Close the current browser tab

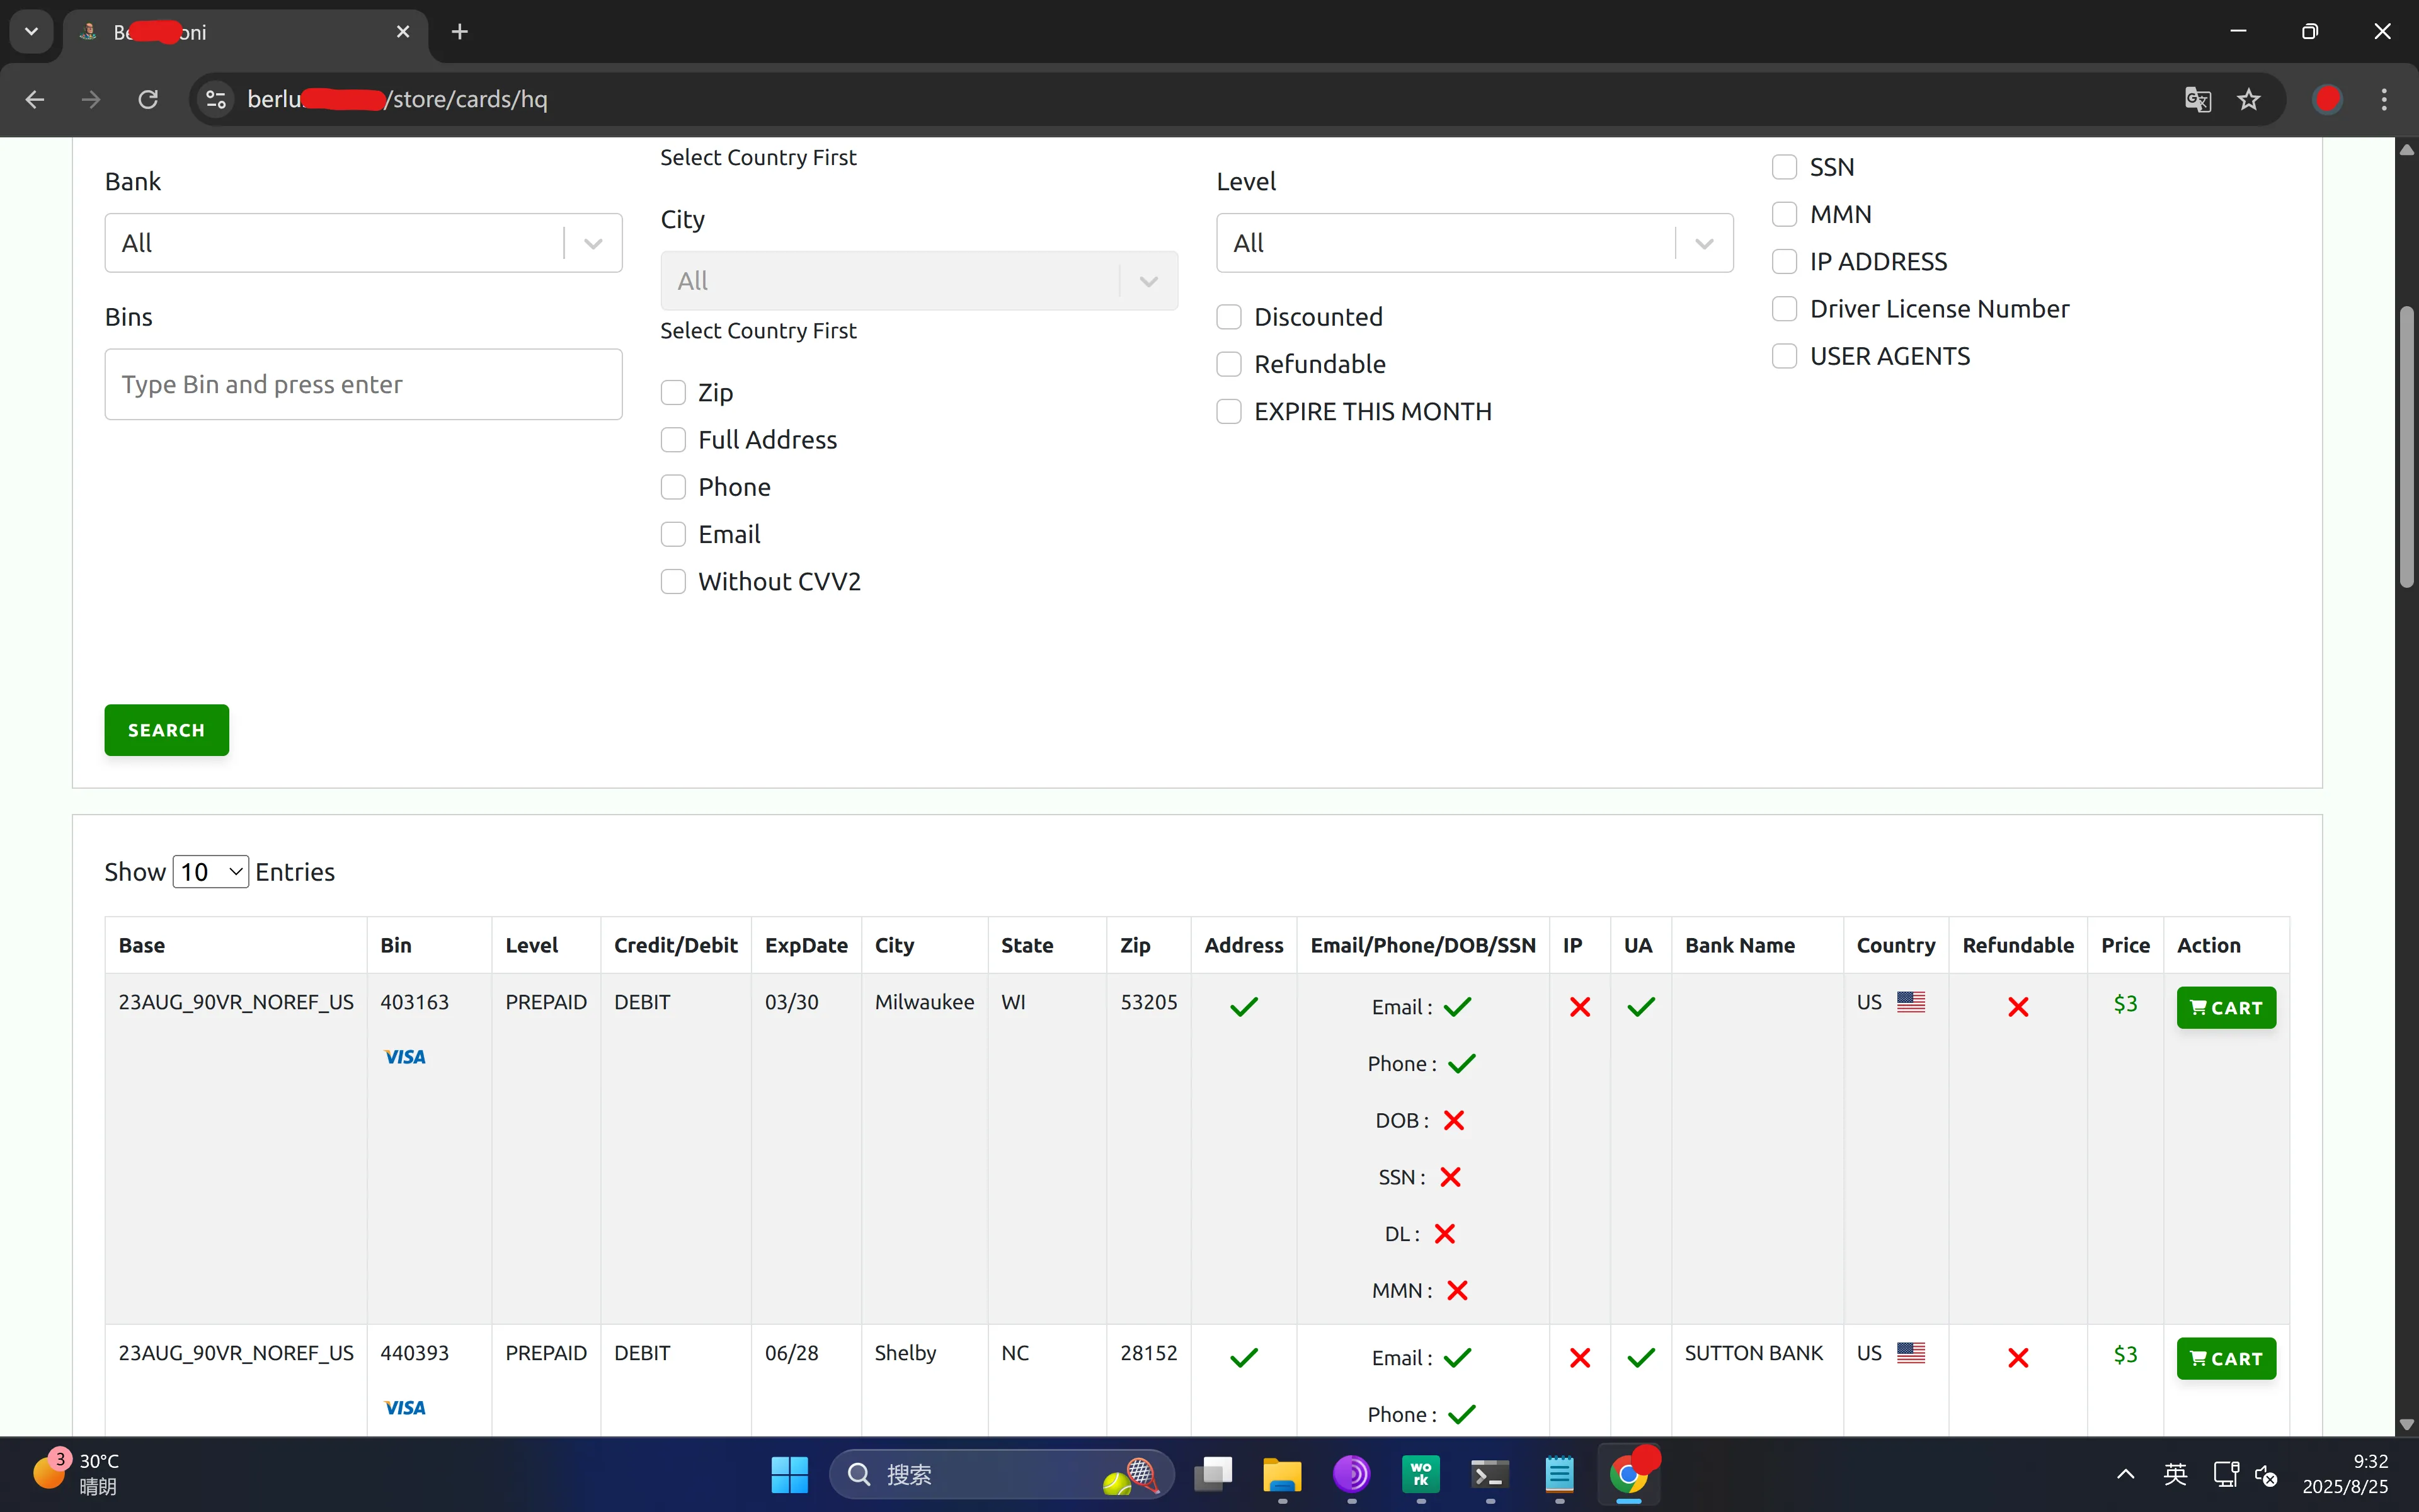pyautogui.click(x=403, y=32)
